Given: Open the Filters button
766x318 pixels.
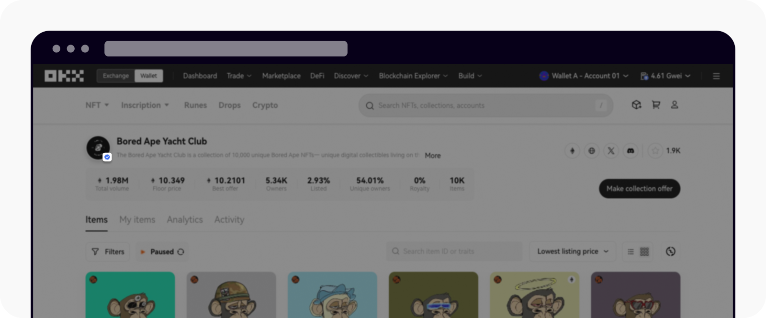Looking at the screenshot, I should point(108,252).
